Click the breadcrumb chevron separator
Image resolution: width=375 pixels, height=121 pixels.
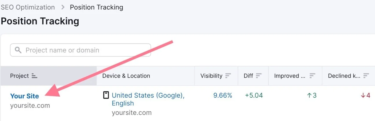pos(63,7)
